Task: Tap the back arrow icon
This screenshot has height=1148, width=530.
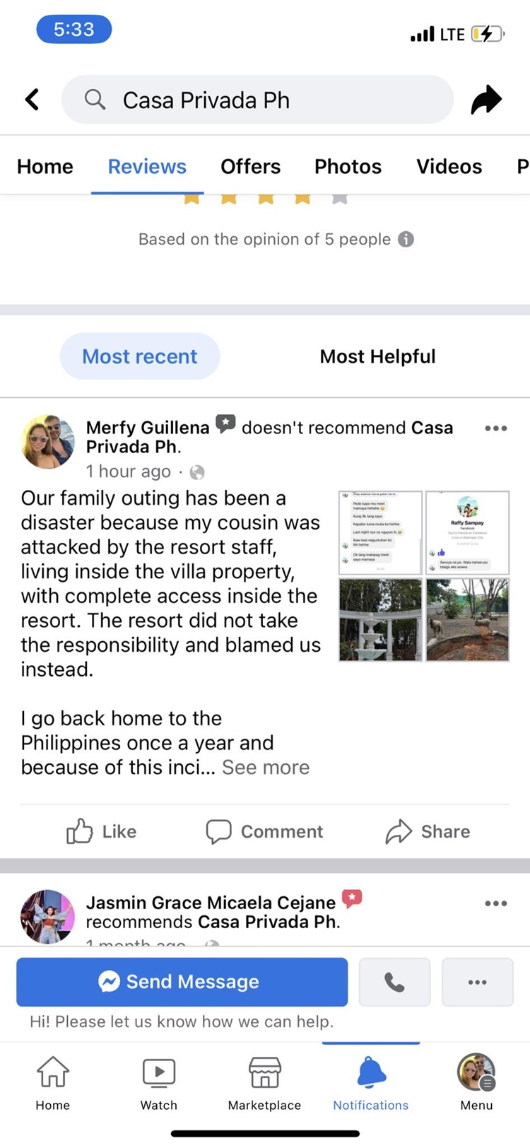Action: tap(32, 100)
